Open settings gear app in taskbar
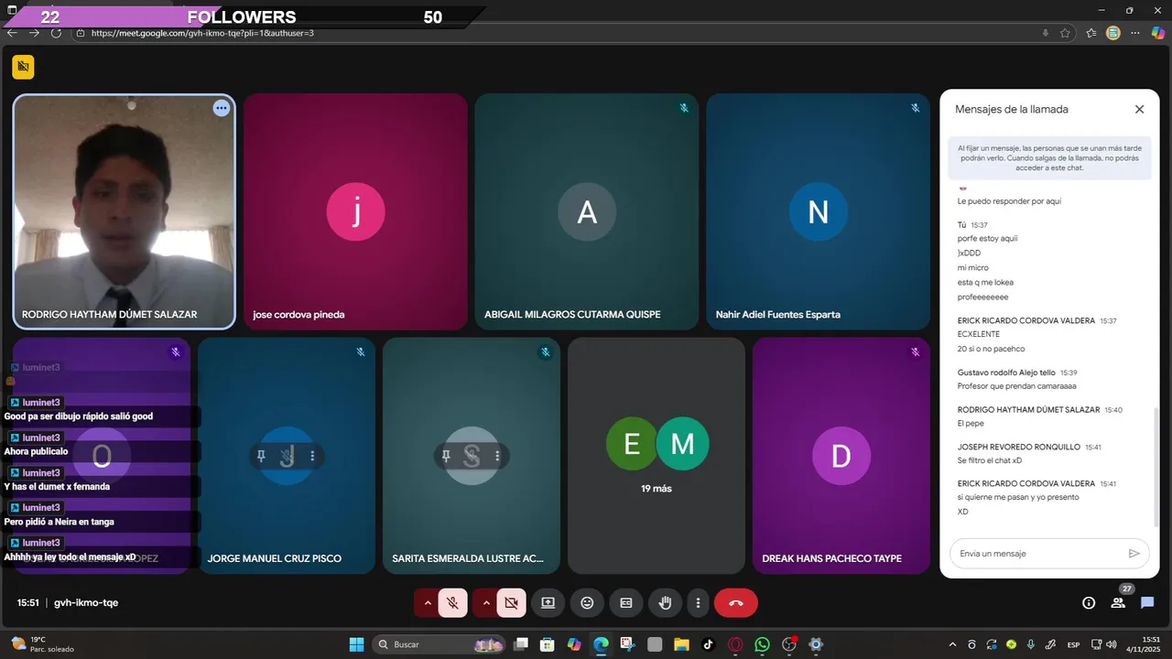This screenshot has width=1172, height=659. point(816,644)
